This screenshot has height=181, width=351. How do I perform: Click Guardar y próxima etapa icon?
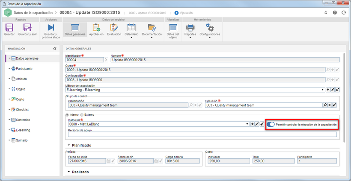(51, 28)
